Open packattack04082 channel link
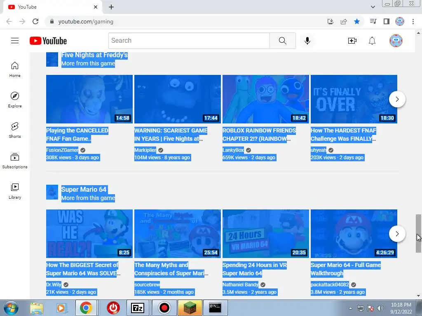422x316 pixels. (330, 285)
